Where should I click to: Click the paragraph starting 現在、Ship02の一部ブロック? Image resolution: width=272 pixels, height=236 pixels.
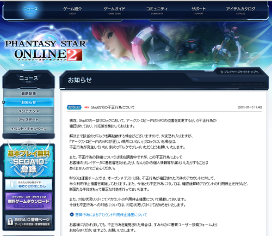tap(143, 123)
